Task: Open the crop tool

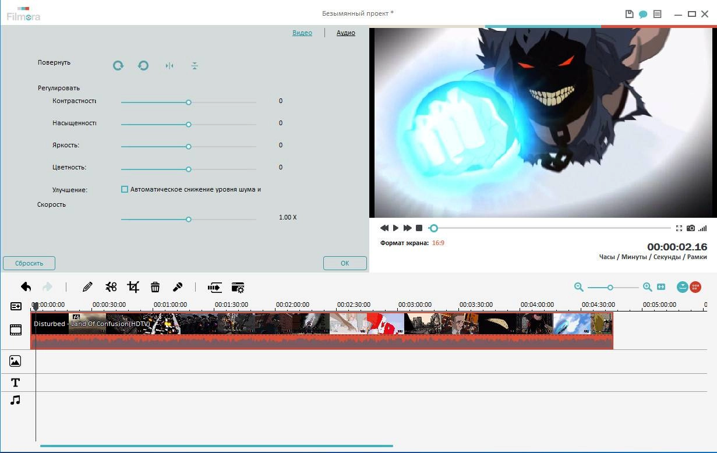Action: [133, 286]
